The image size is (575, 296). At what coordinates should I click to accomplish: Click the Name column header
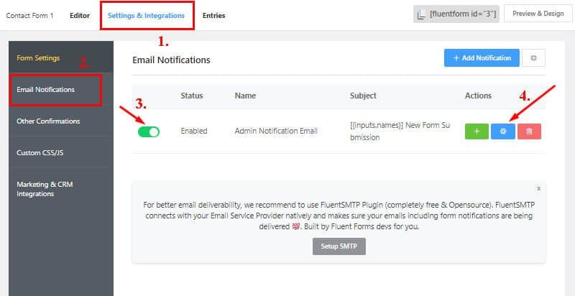[x=245, y=96]
